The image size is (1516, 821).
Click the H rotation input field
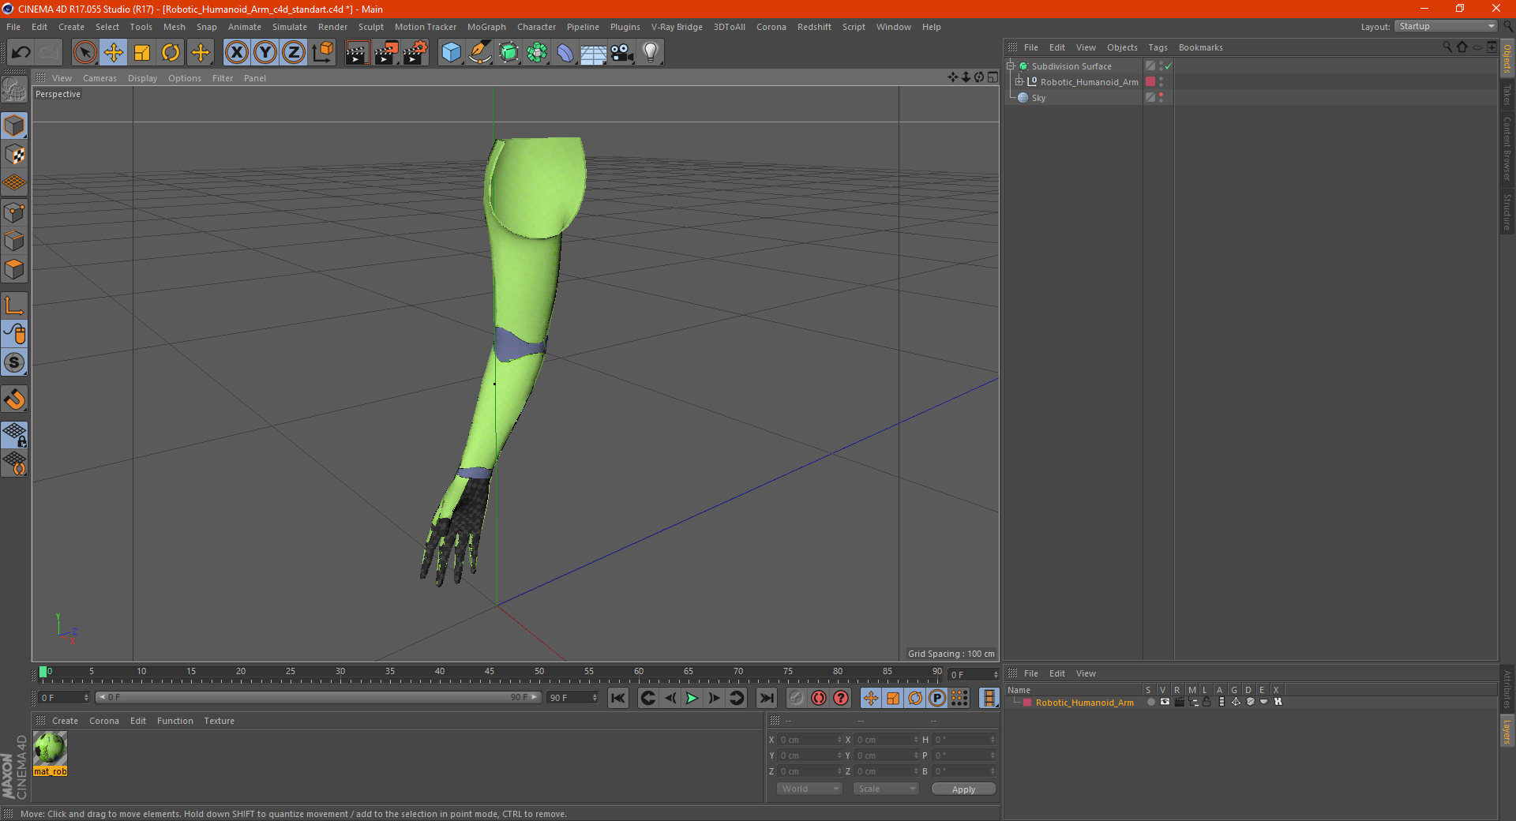point(965,740)
